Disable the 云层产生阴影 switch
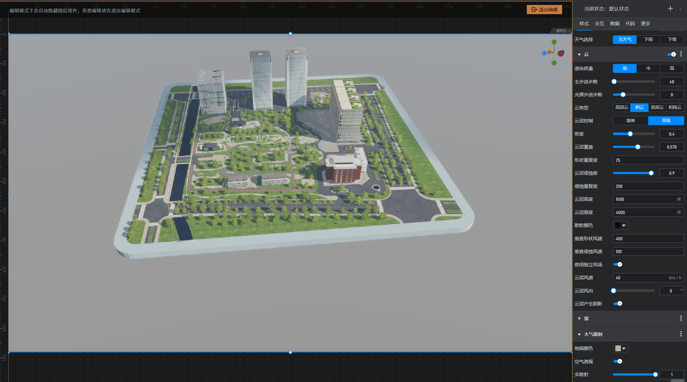 click(618, 304)
